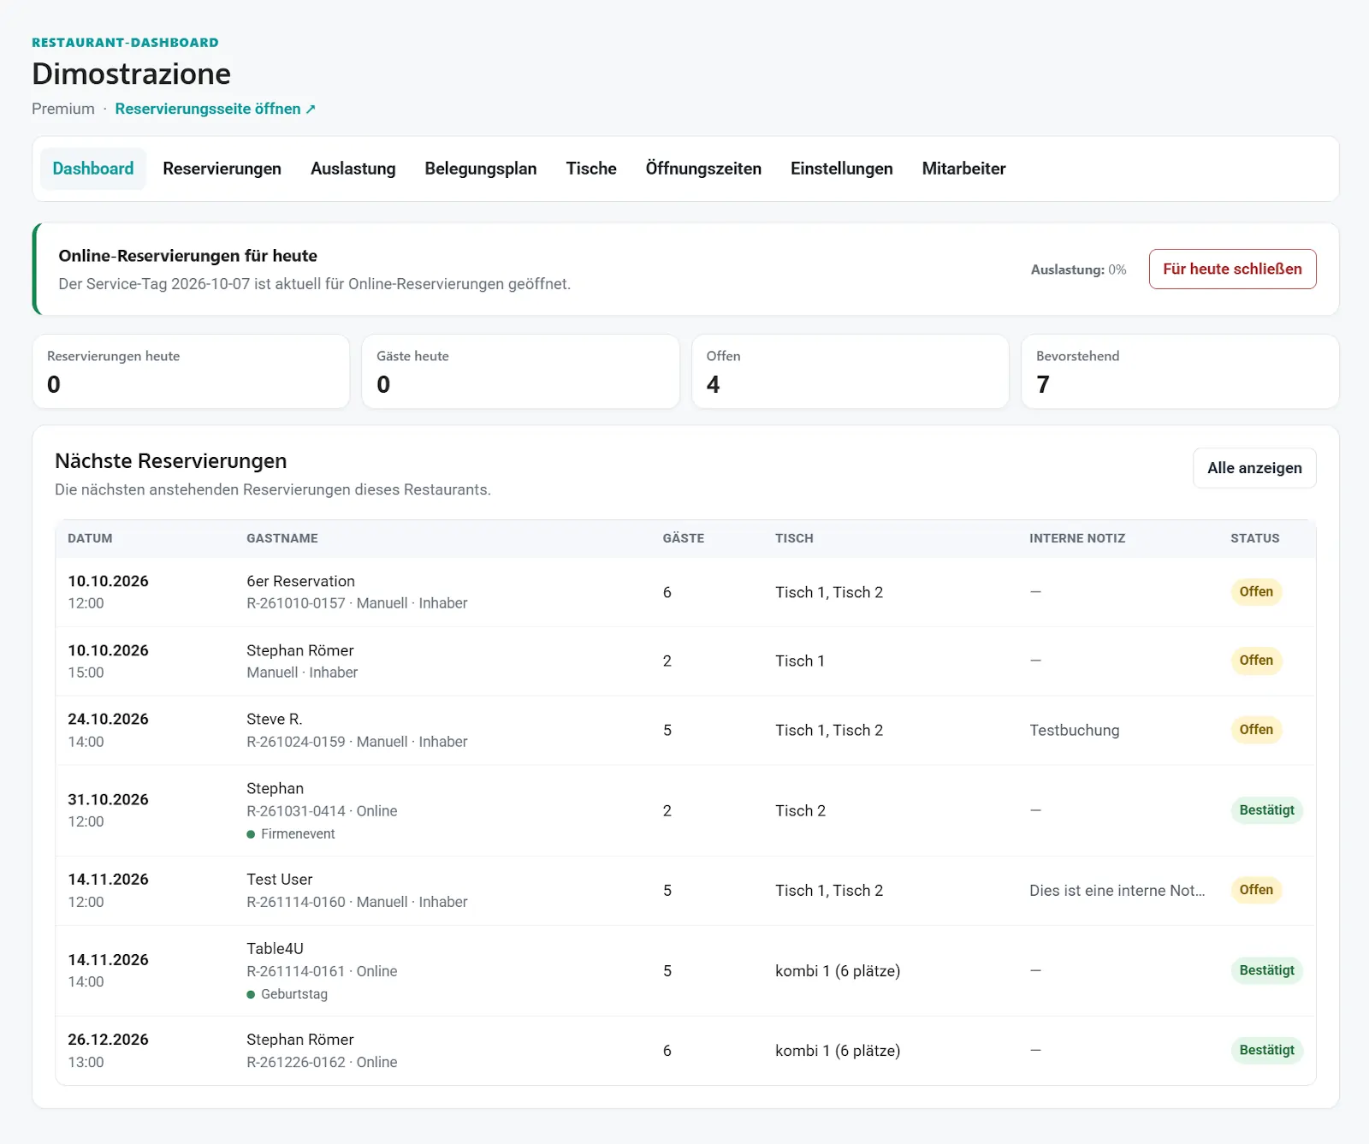Click kombi 1 (6 plätze) in Table4U row
This screenshot has width=1369, height=1144.
pyautogui.click(x=838, y=971)
